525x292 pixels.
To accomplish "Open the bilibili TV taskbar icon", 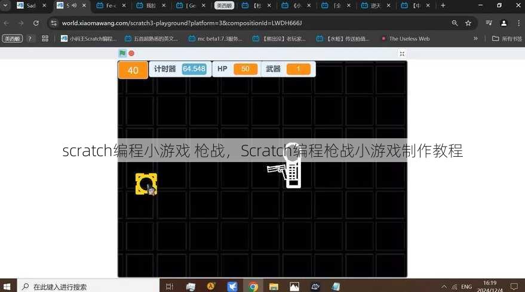I will (315, 286).
